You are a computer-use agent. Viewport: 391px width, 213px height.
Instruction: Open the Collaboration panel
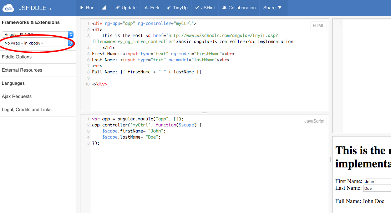pyautogui.click(x=239, y=7)
